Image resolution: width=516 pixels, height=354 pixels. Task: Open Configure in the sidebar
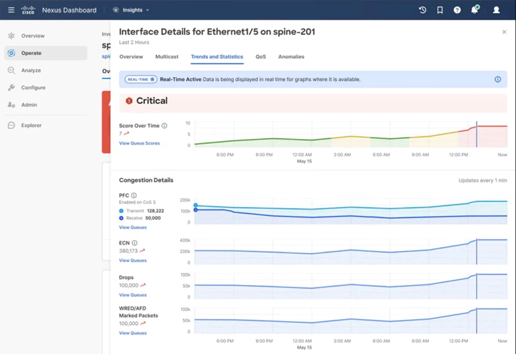point(46,88)
